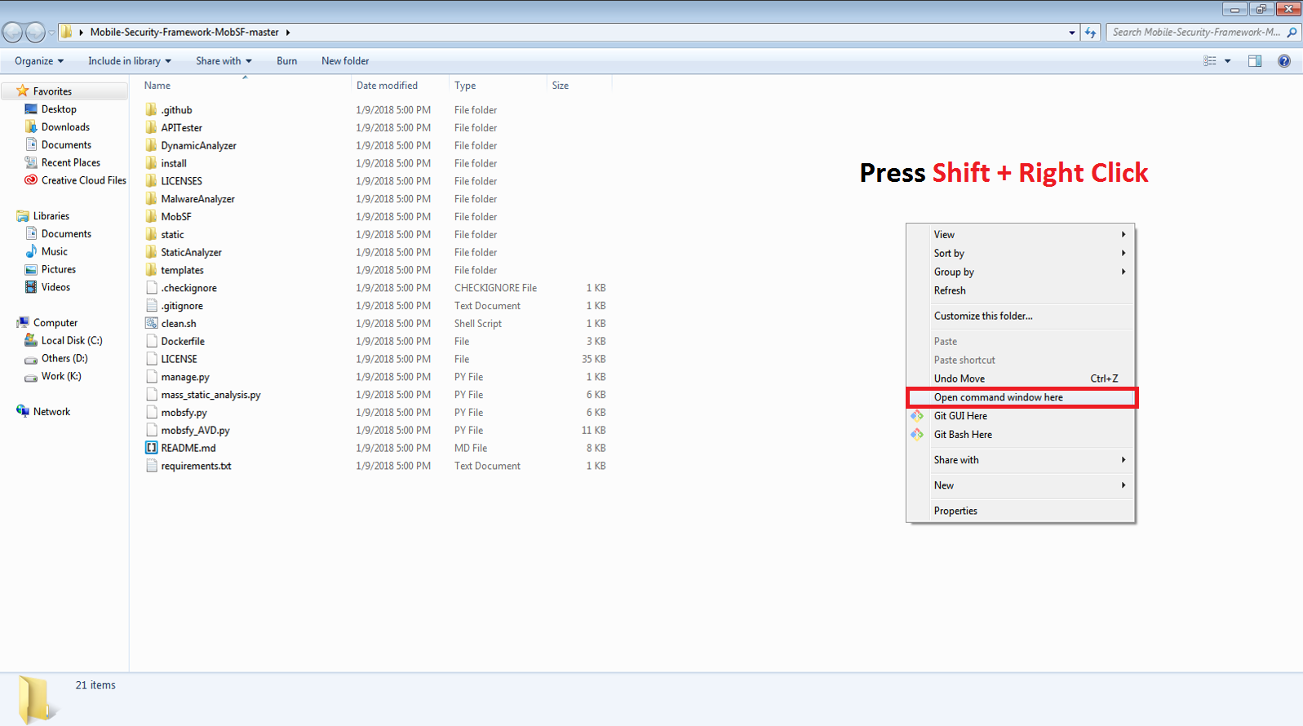1303x726 pixels.
Task: Click the New folder button
Action: coord(345,61)
